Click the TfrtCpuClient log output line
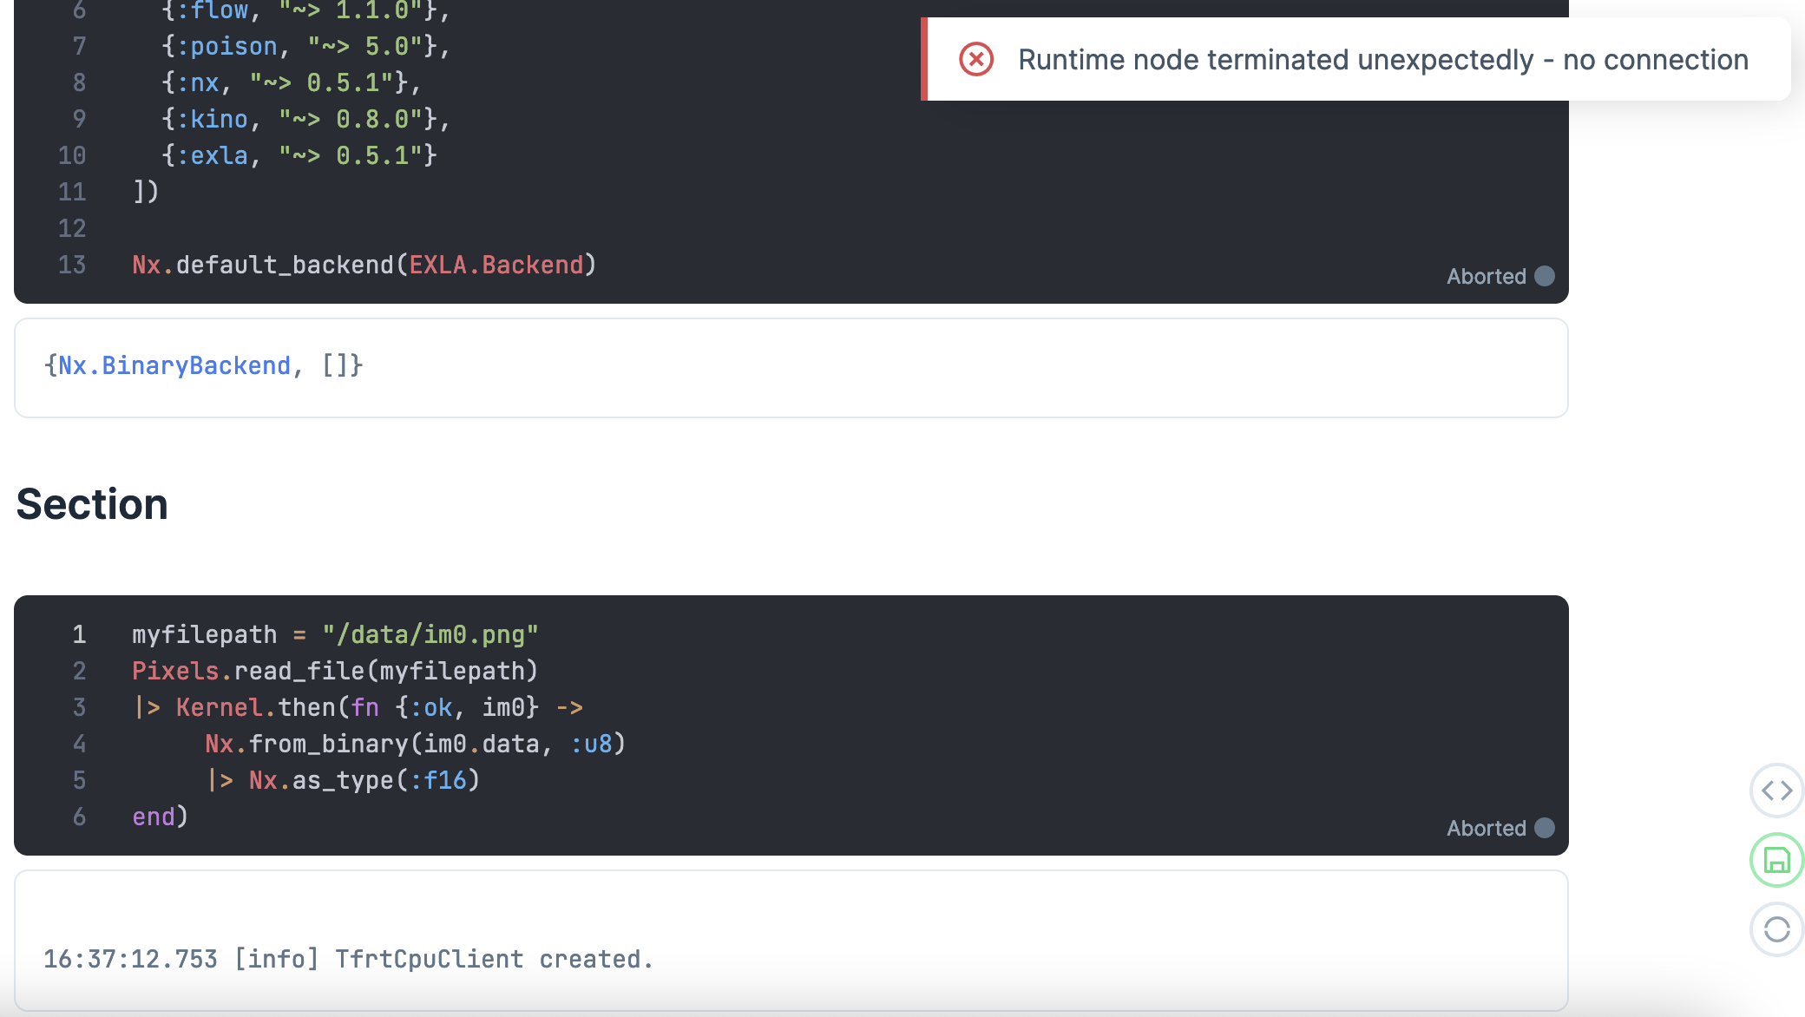The width and height of the screenshot is (1805, 1017). point(347,959)
